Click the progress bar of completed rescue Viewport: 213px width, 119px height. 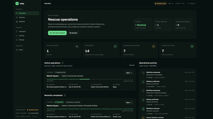click(x=90, y=109)
